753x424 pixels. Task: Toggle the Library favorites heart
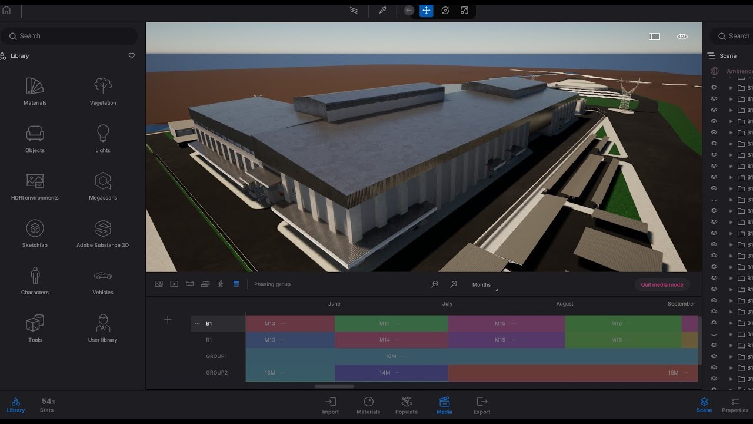click(132, 56)
